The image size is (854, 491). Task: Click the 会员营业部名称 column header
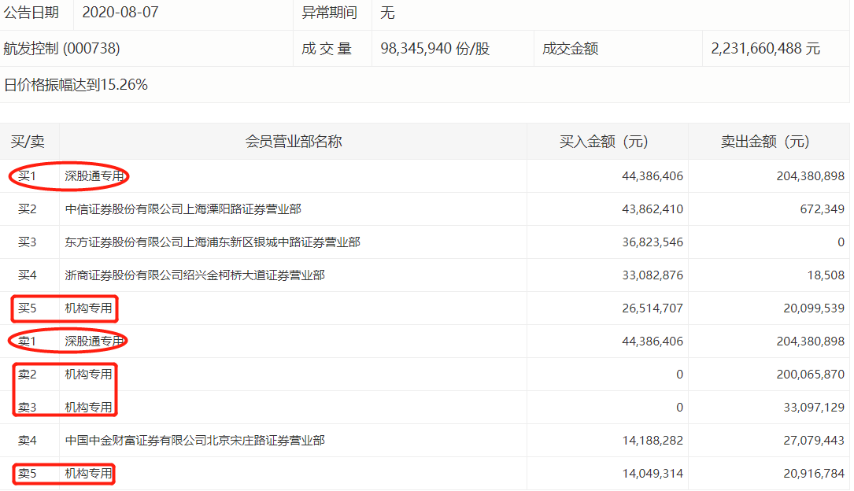point(294,142)
